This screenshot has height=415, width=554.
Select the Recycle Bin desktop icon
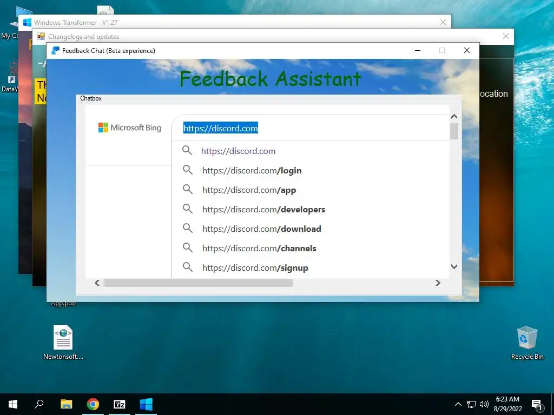[527, 343]
